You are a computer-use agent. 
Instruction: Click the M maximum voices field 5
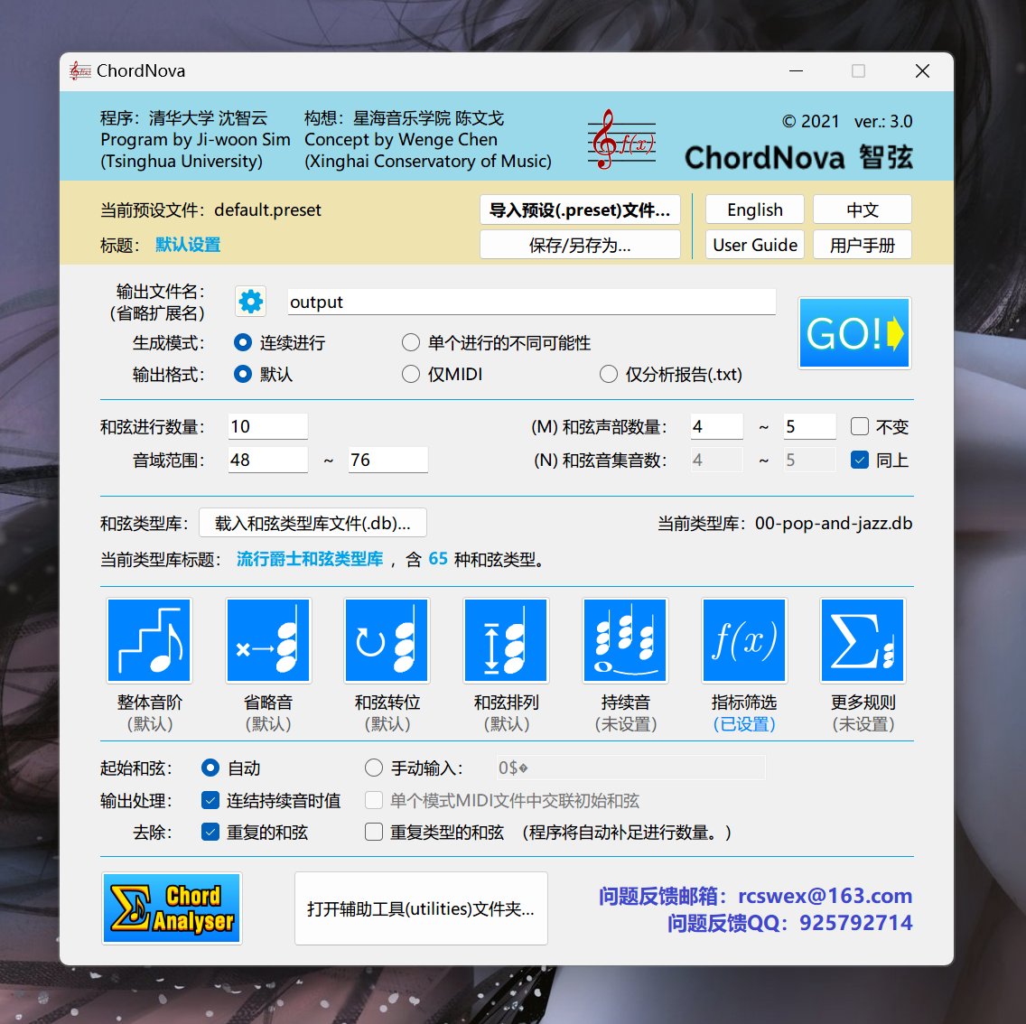(810, 426)
